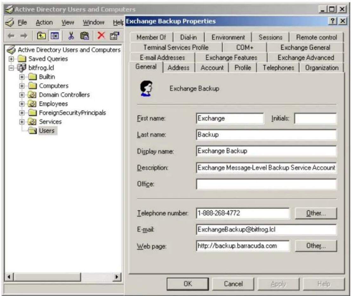Expand the Employees organizational unit
Screen dimensions: 351x296
tap(22, 104)
